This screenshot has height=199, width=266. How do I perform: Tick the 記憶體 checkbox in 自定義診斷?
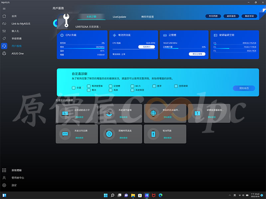111,86
